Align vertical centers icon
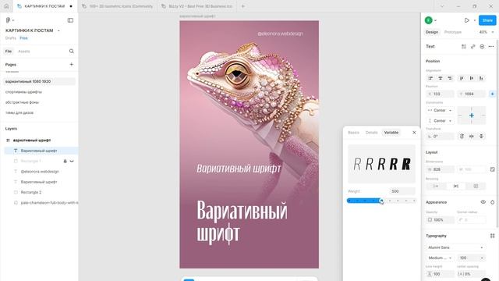The width and height of the screenshot is (499, 281). point(472,78)
